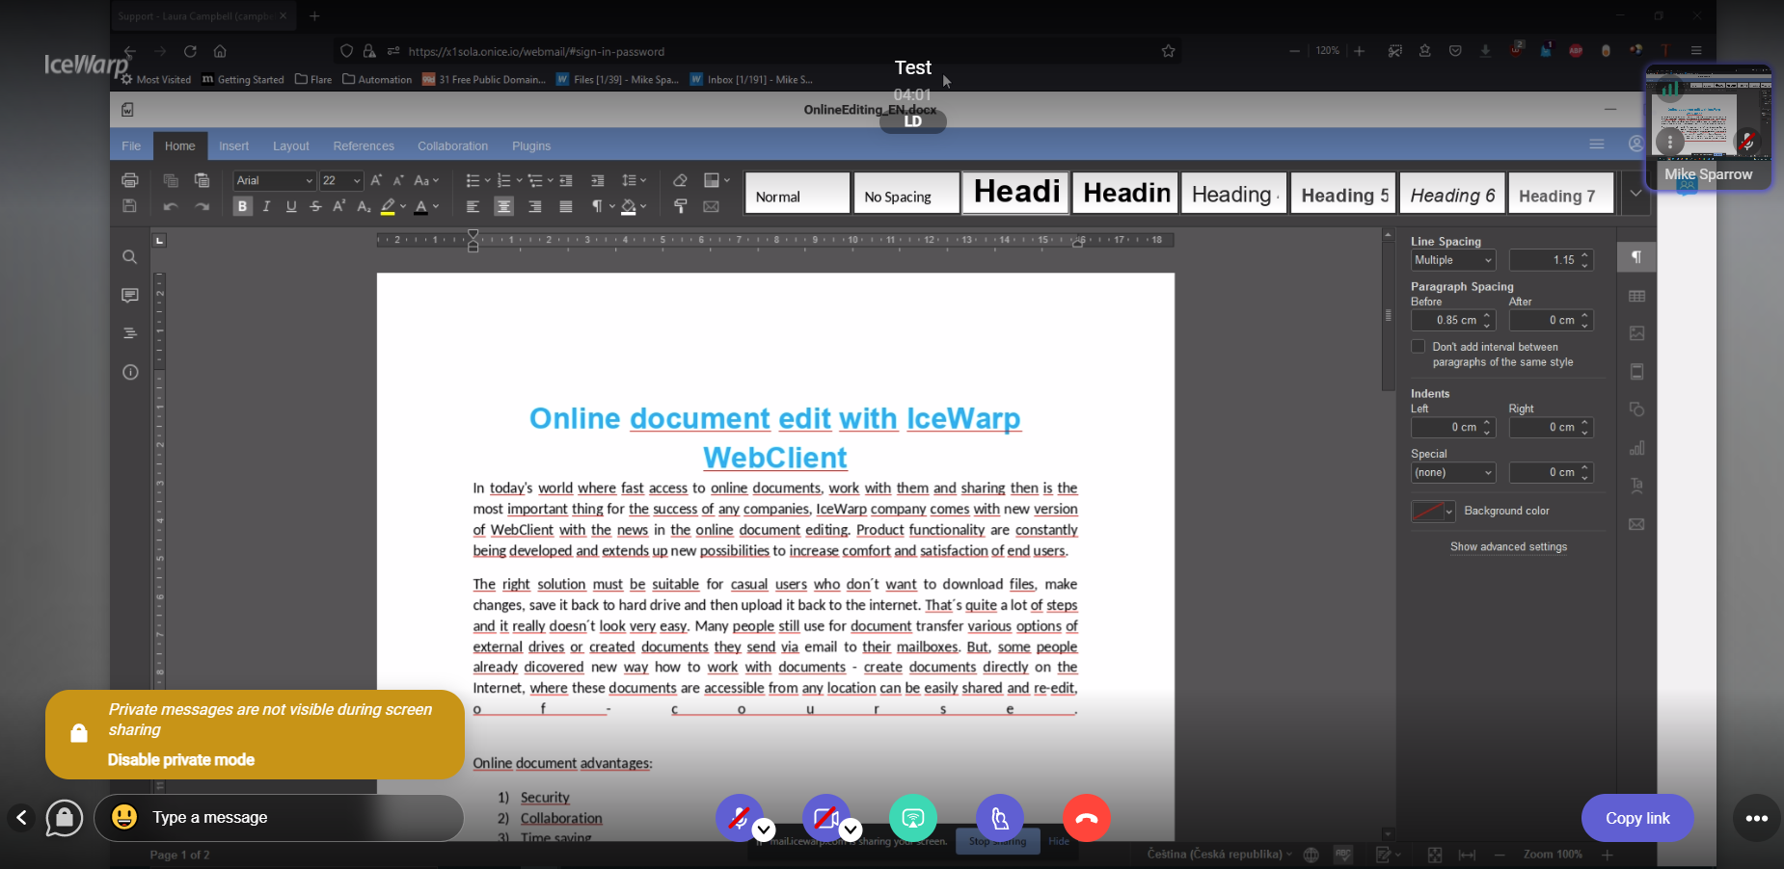Viewport: 1784px width, 869px height.
Task: Toggle bold formatting button
Action: point(242,206)
